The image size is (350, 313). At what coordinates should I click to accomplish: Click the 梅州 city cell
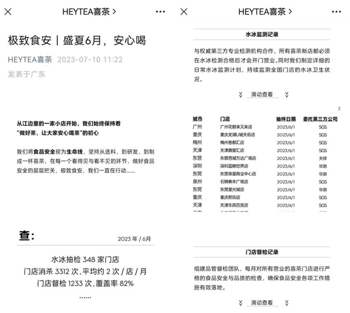pos(197,142)
